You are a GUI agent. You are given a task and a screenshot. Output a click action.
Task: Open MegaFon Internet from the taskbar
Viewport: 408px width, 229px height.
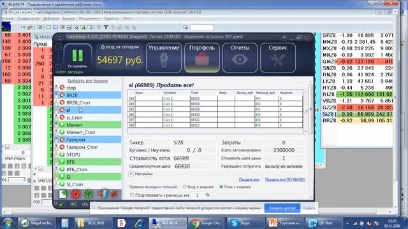point(36,223)
